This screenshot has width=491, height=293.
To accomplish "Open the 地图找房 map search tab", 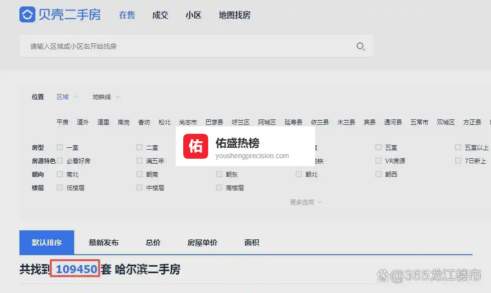I will [235, 15].
